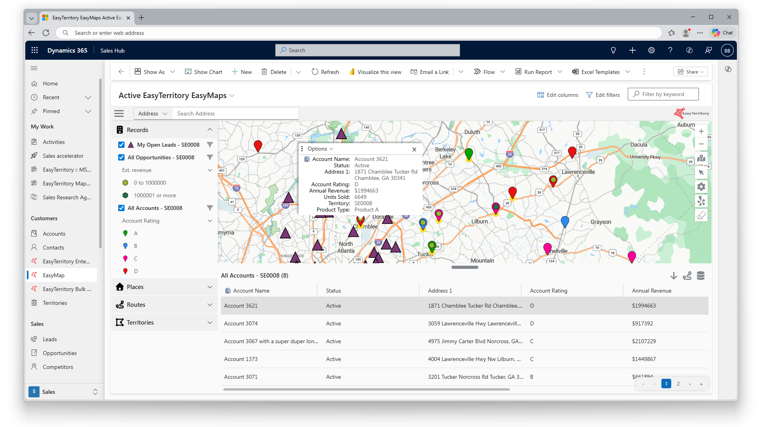Click the red D rating legend marker
759x427 pixels.
click(x=125, y=271)
